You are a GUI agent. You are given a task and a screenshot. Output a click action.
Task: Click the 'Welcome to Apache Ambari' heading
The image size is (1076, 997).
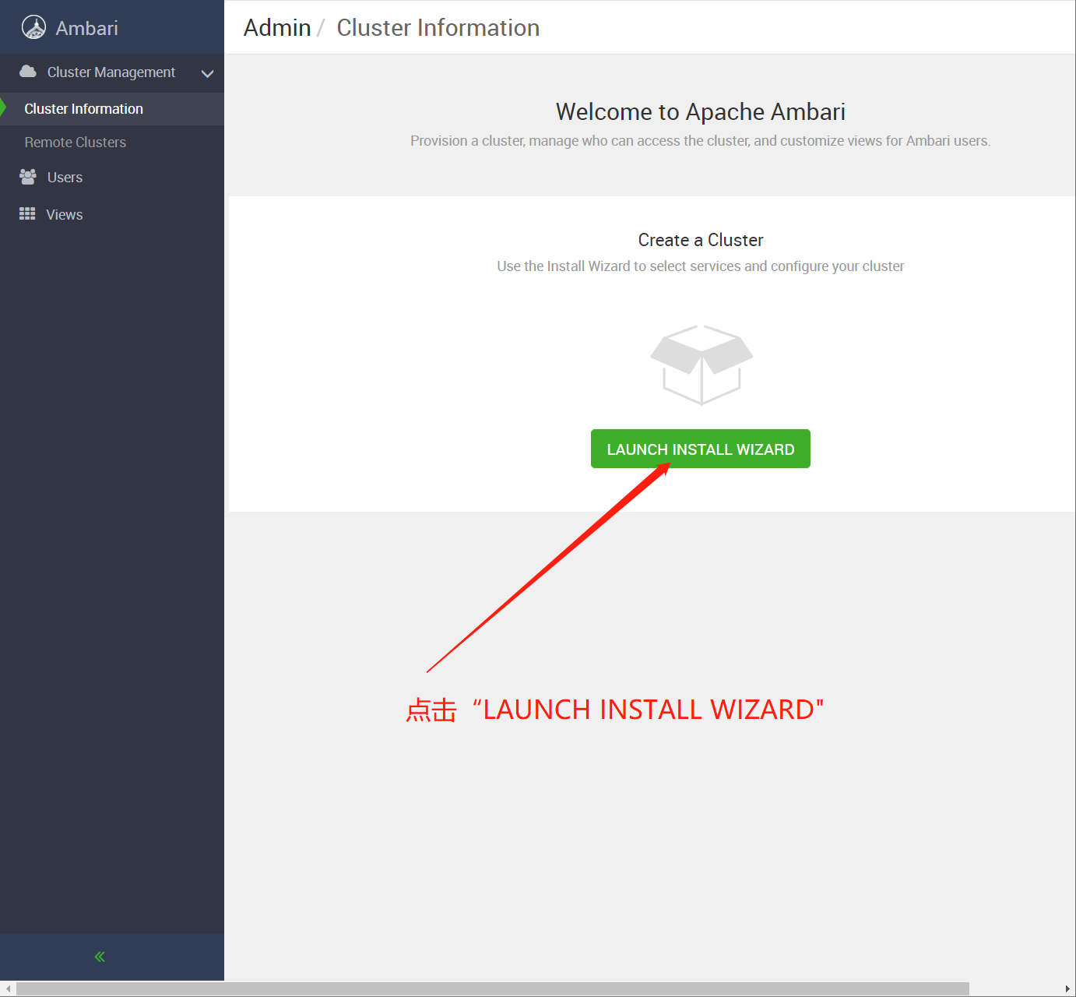701,112
